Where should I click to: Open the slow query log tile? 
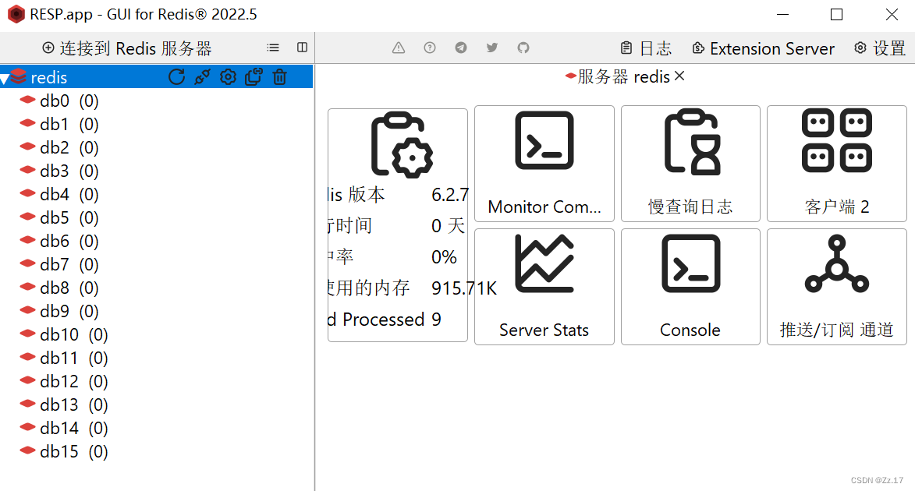coord(691,164)
